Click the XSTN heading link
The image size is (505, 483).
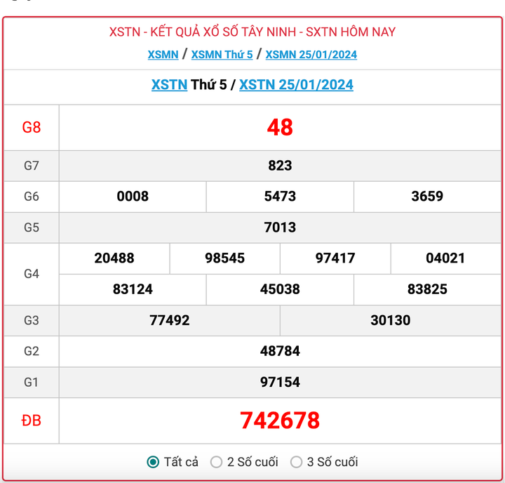point(170,85)
